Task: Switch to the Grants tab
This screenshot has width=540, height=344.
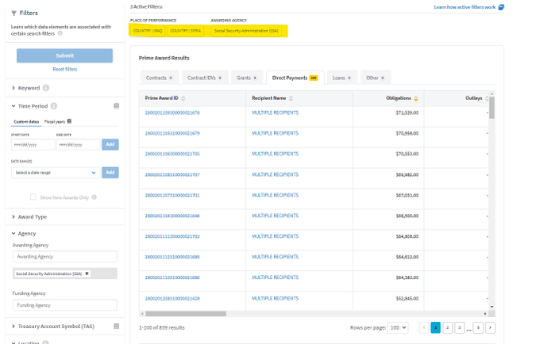Action: [245, 78]
